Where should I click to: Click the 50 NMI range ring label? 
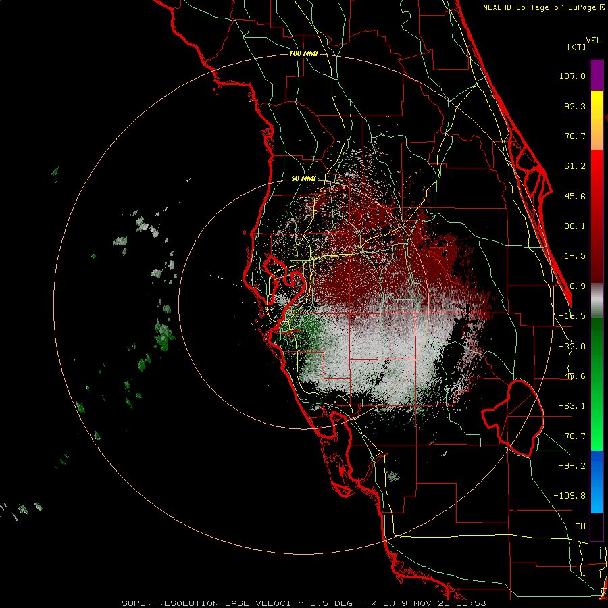click(303, 179)
